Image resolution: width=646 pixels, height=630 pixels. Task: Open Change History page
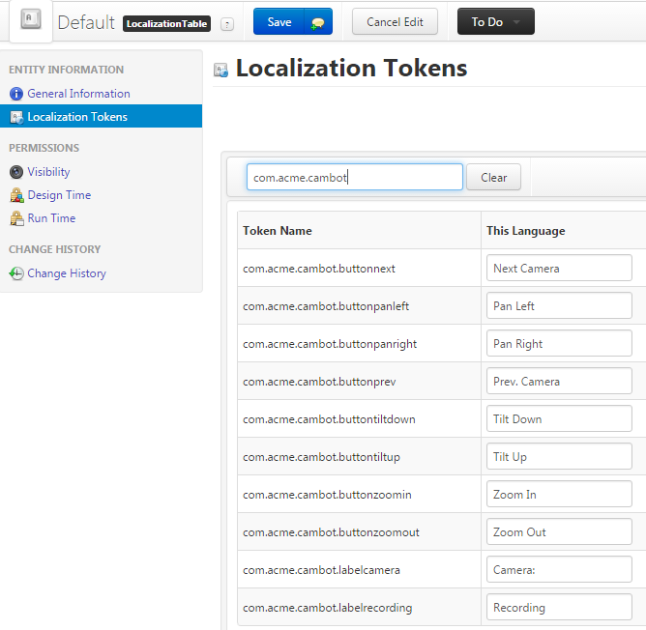(67, 273)
